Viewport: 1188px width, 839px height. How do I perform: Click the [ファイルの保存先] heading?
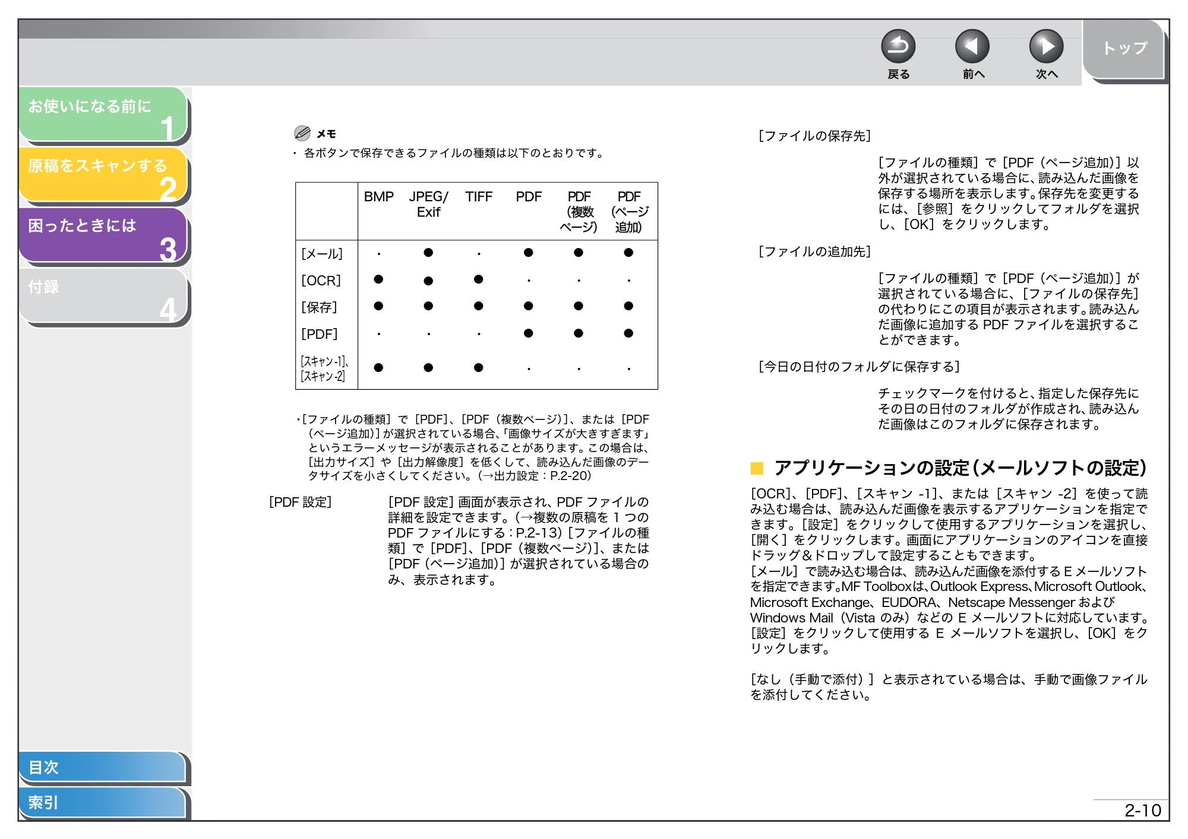(x=814, y=136)
